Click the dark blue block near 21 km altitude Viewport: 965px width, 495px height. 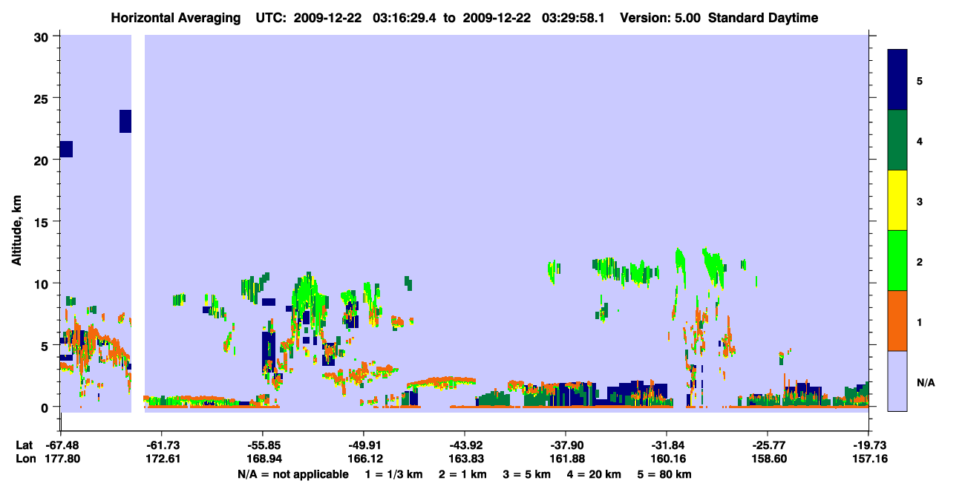66,149
